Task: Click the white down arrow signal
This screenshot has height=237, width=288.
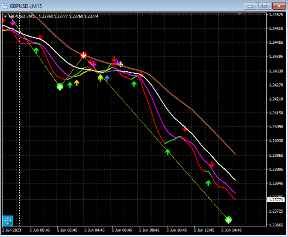Action: tap(121, 65)
